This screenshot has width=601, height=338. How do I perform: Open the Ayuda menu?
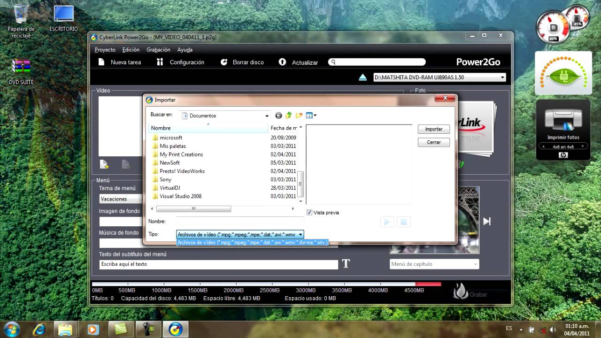[185, 50]
